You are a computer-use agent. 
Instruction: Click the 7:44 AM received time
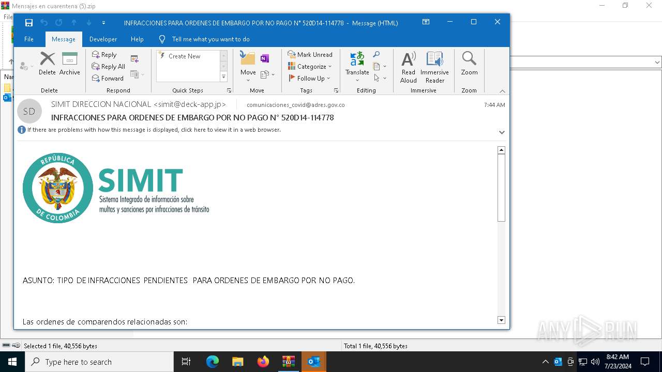pyautogui.click(x=494, y=105)
